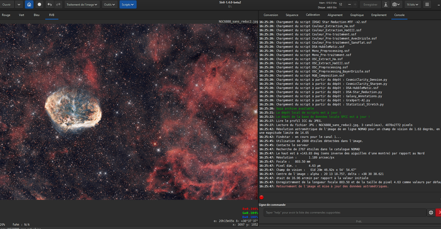Expand the Traitement de l'image dropdown

pos(82,4)
